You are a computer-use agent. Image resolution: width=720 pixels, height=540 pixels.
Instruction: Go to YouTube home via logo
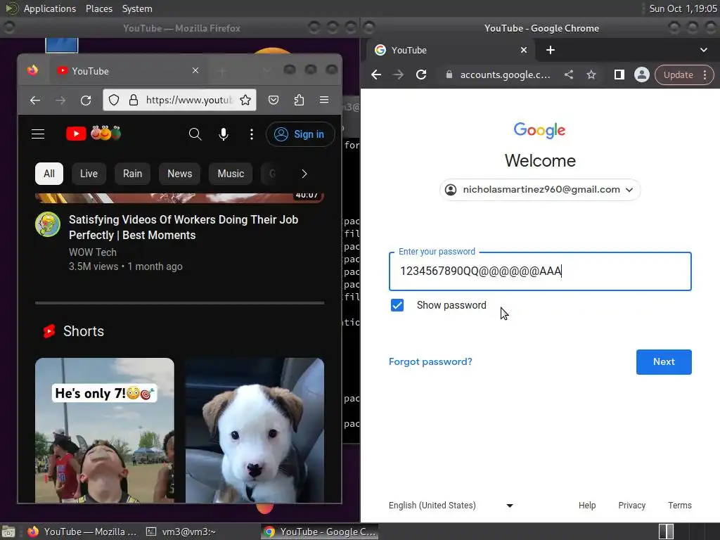click(x=94, y=134)
